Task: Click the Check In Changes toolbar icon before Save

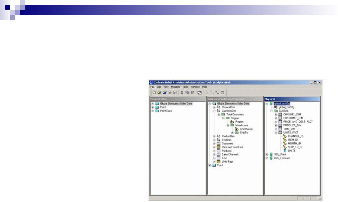Action: 170,93
